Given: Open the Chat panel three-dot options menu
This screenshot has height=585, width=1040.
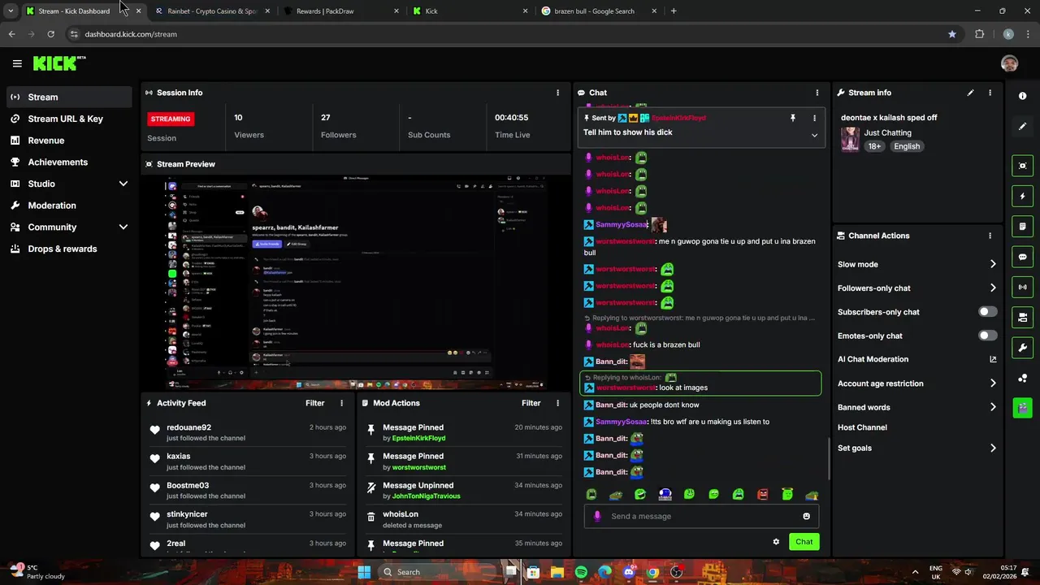Looking at the screenshot, I should click(x=817, y=93).
